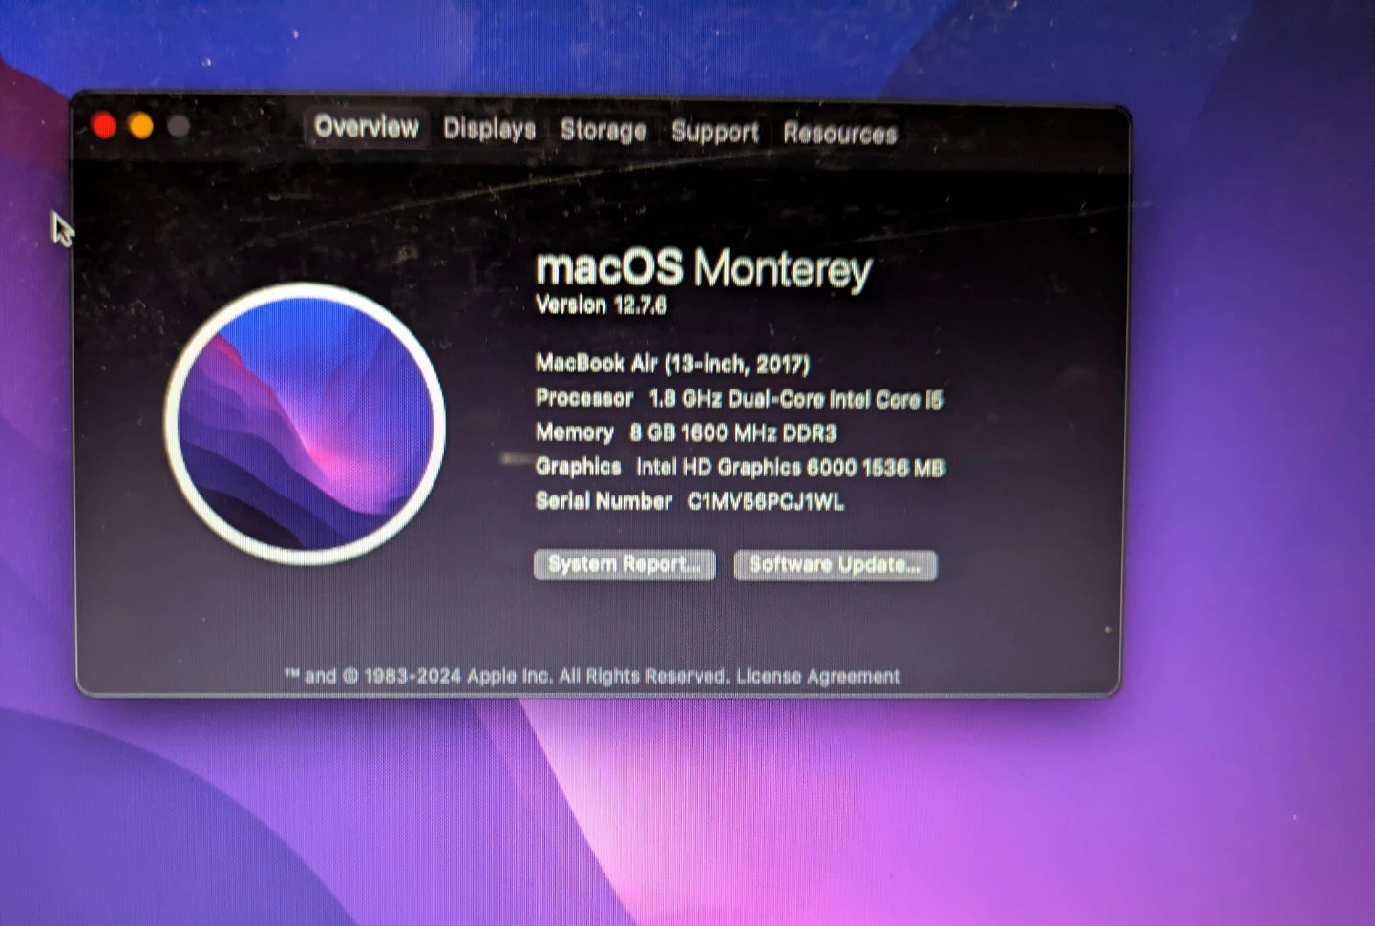Click the Apple Inc. copyright notice text

[x=507, y=676]
